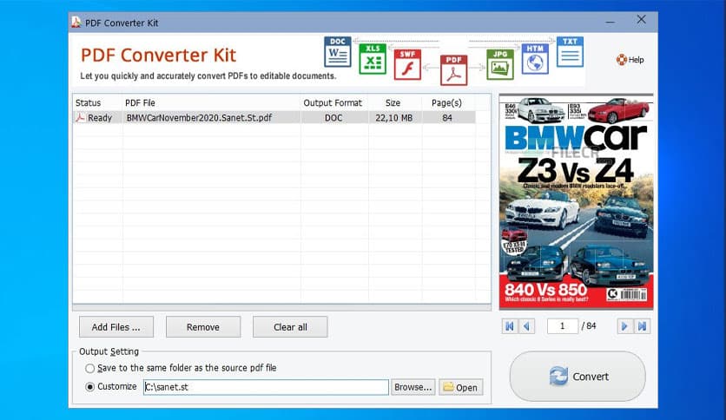Close the PDF Converter Kit window
This screenshot has height=420, width=726.
point(641,19)
